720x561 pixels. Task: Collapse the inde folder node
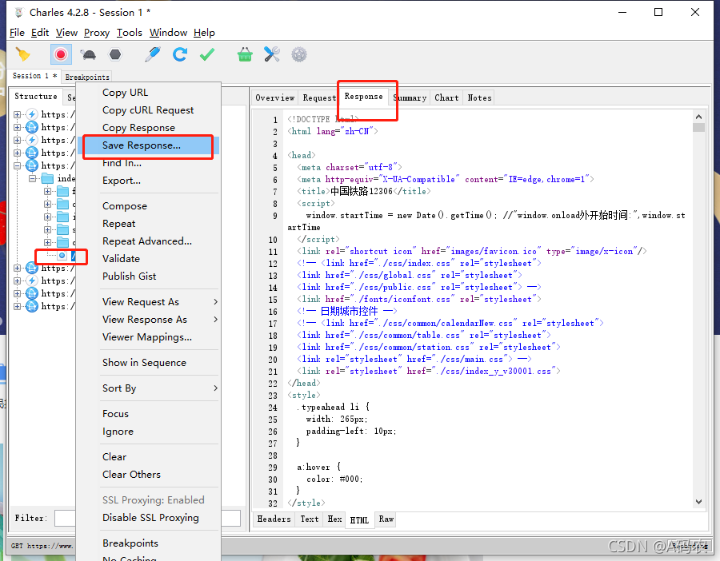[33, 178]
